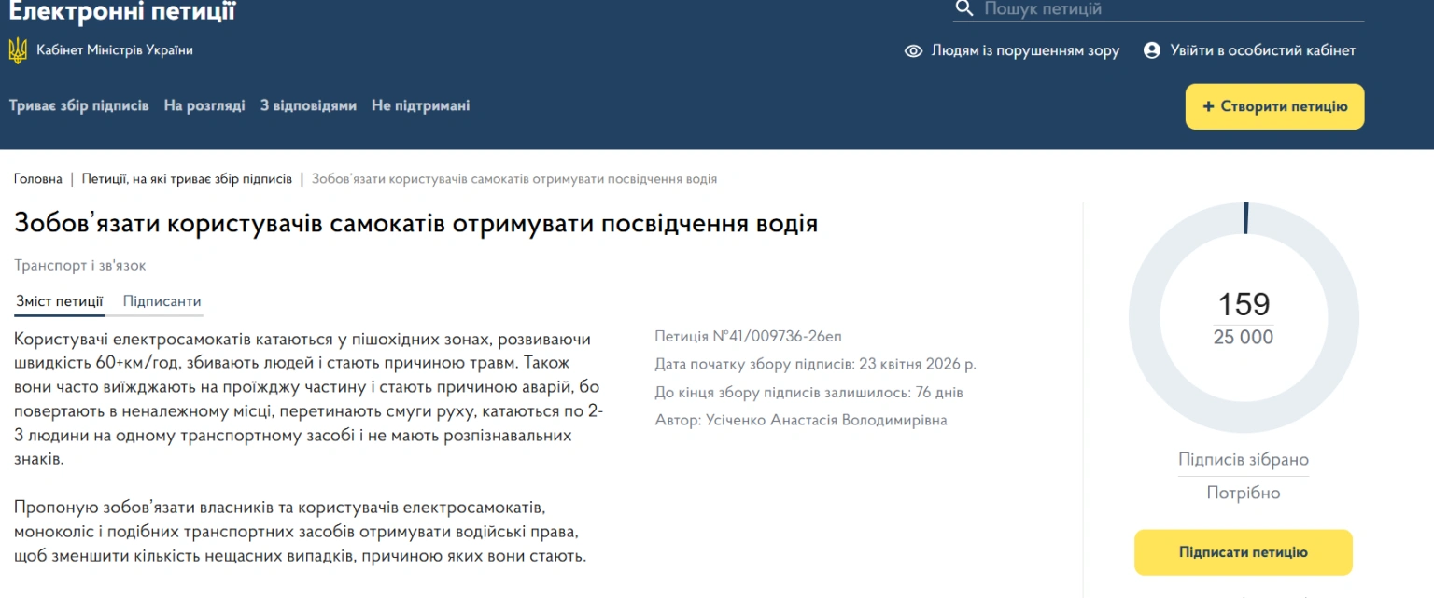Image resolution: width=1434 pixels, height=598 pixels.
Task: Go to 'З відповідями' section
Action: point(308,106)
